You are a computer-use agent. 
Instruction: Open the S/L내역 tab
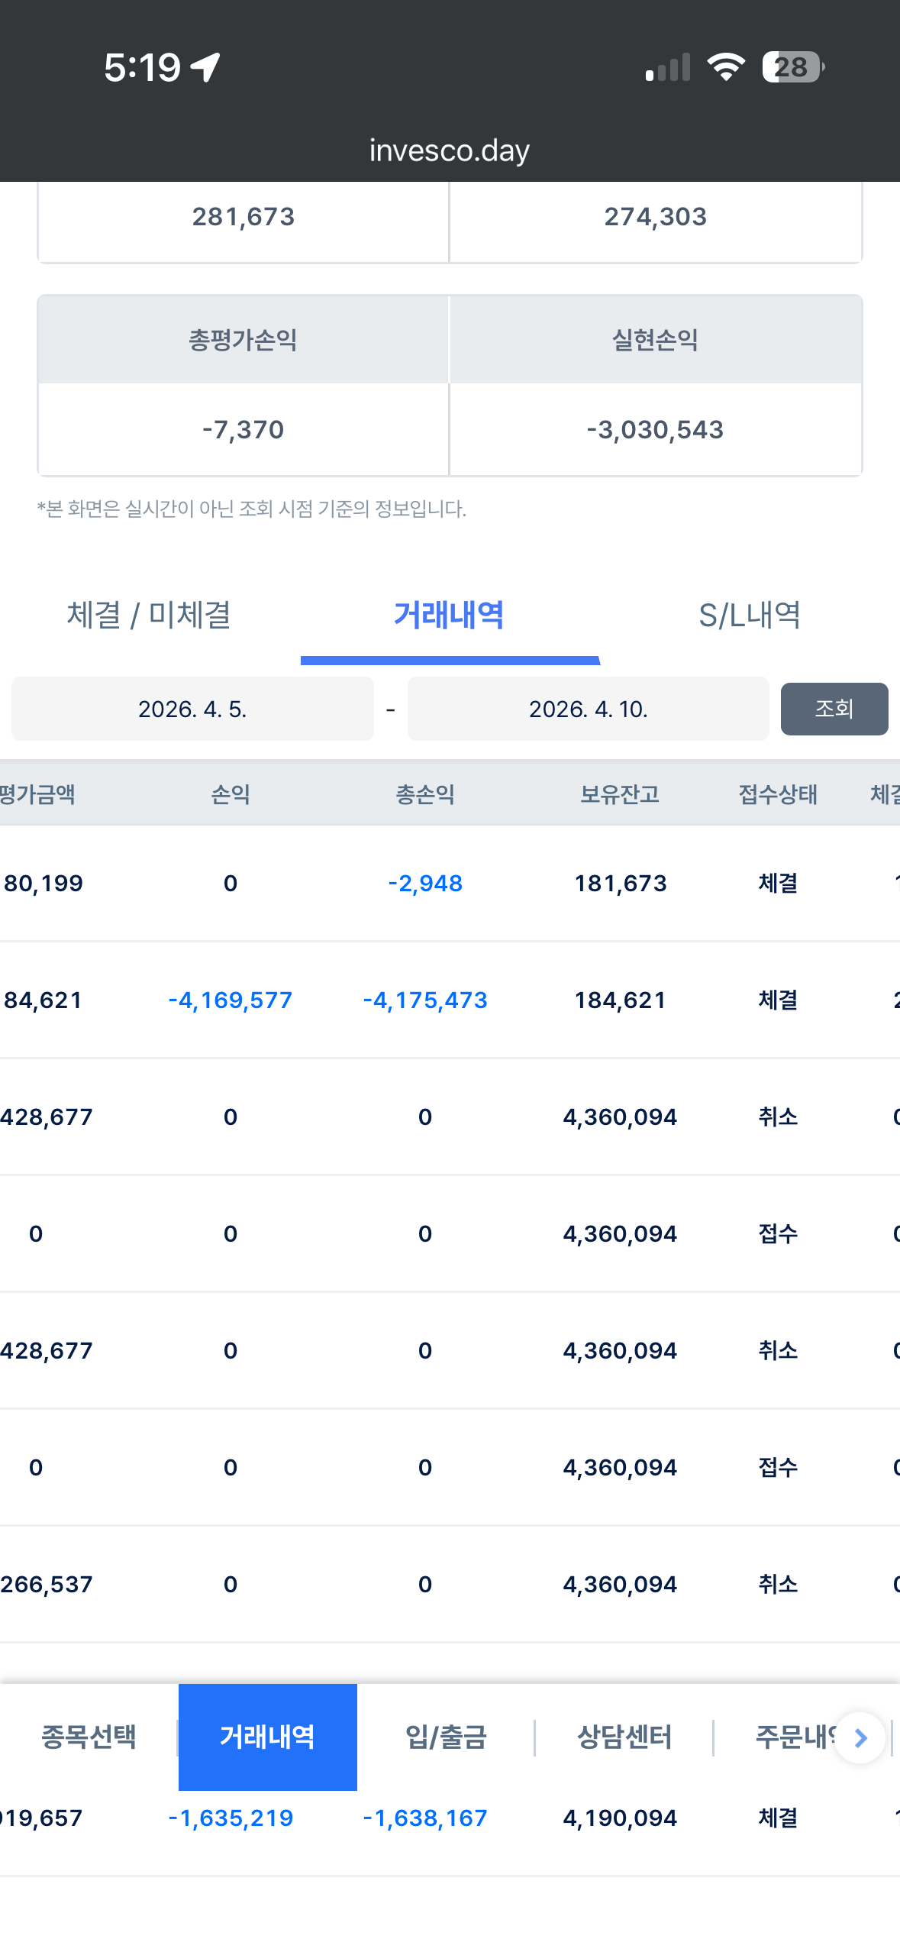point(750,616)
